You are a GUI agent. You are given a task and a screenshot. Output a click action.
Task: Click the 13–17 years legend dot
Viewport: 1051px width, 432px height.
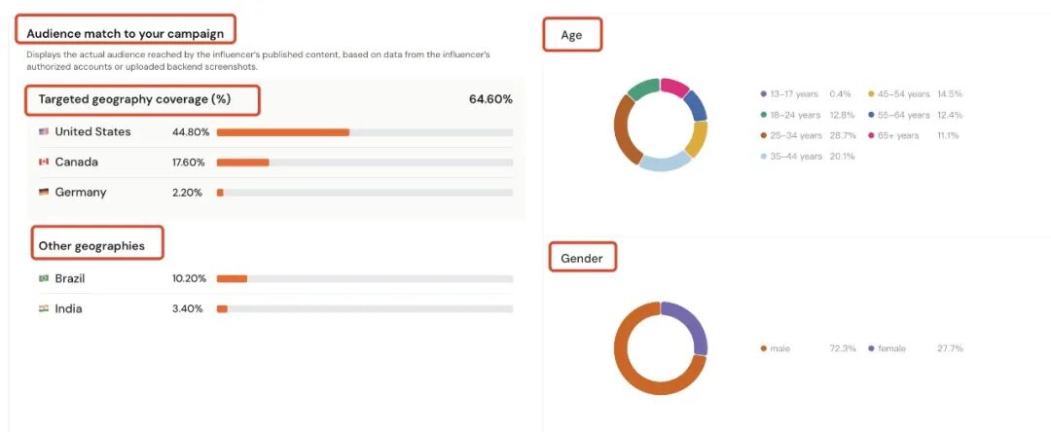pyautogui.click(x=764, y=93)
